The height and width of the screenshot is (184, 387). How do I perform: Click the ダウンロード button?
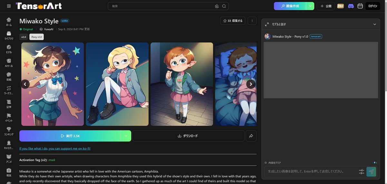pyautogui.click(x=188, y=136)
